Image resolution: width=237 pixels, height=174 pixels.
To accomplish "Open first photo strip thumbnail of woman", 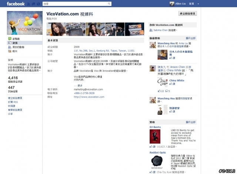I will pyautogui.click(x=56, y=29).
